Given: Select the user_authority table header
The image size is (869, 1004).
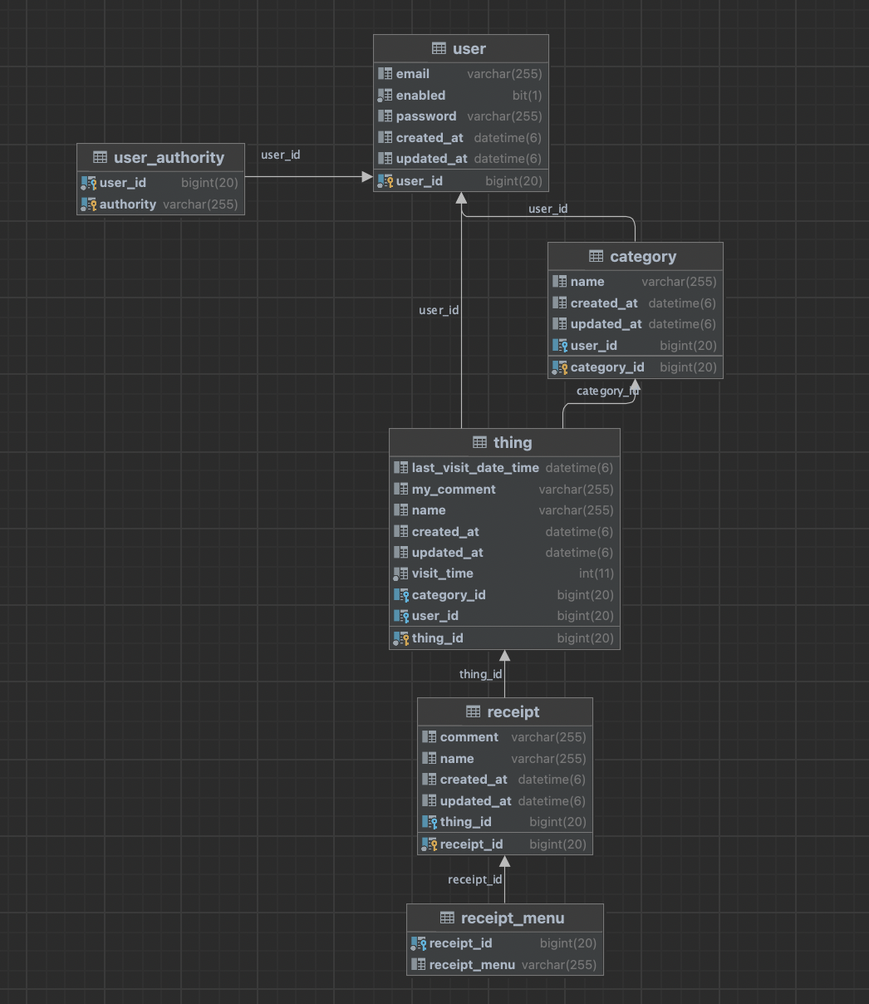Looking at the screenshot, I should coord(161,157).
